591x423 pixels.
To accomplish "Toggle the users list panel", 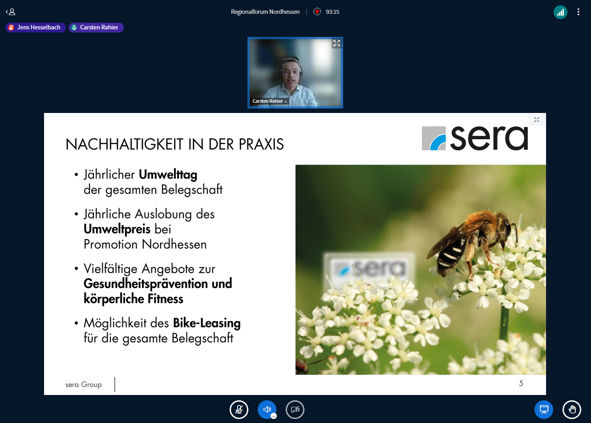I will click(x=11, y=12).
